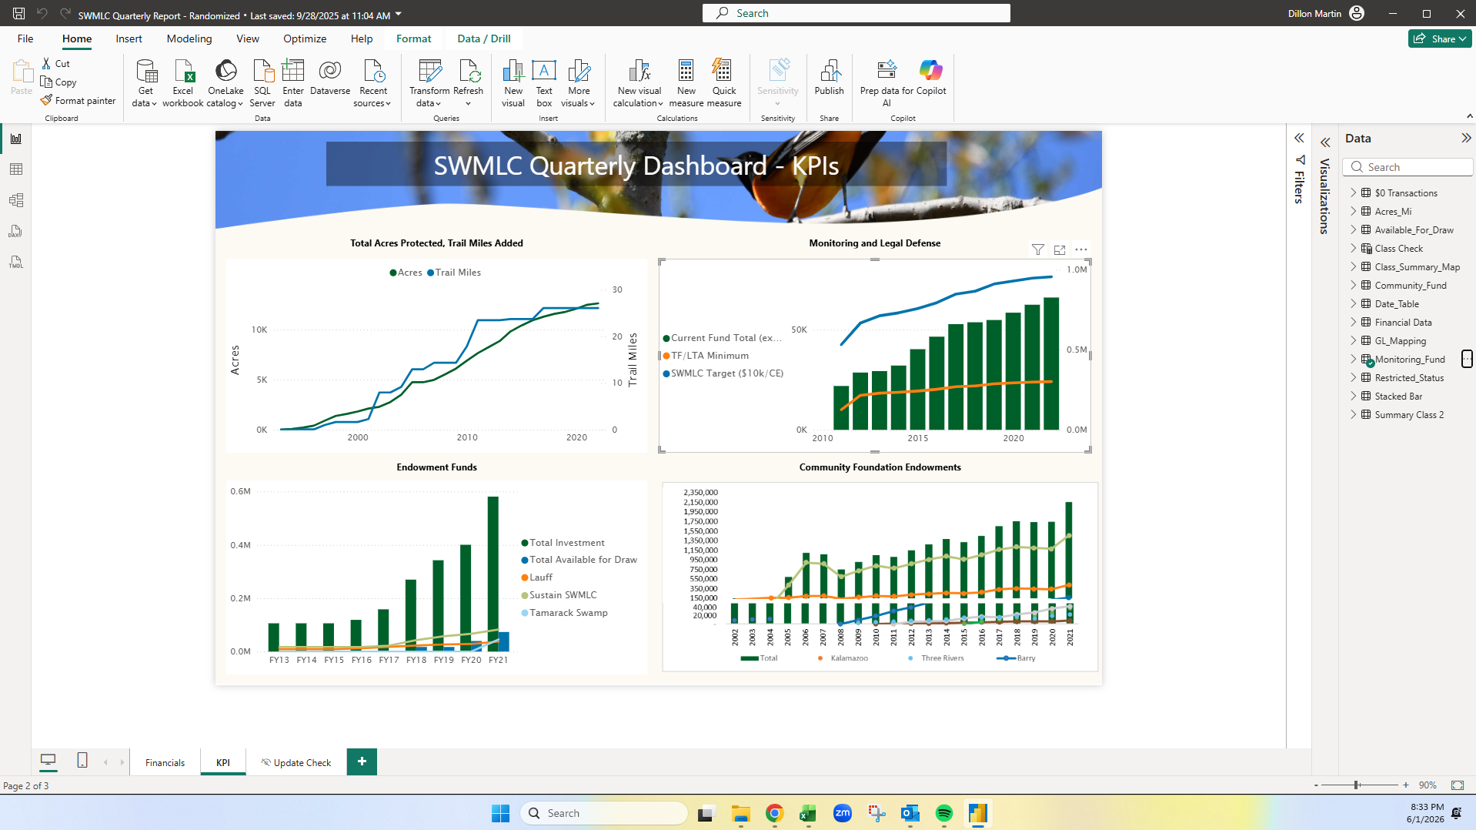Viewport: 1476px width, 830px height.
Task: Expand the Visualizations pane
Action: coord(1325,142)
